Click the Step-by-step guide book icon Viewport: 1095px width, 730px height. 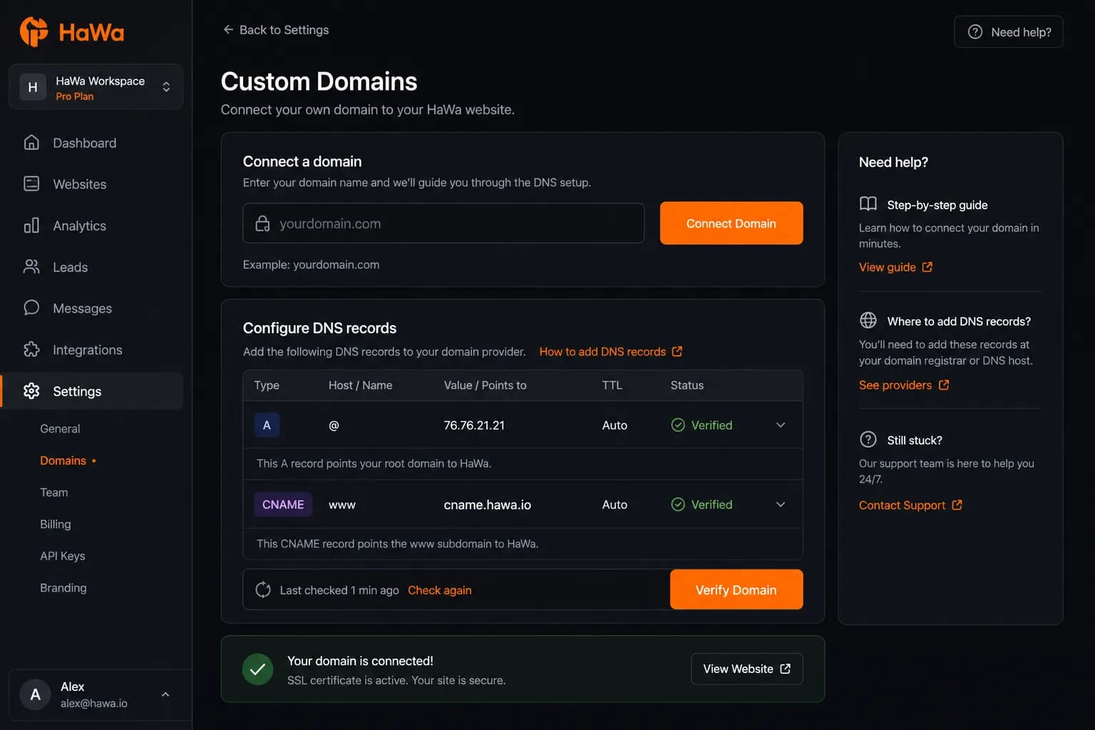click(868, 205)
